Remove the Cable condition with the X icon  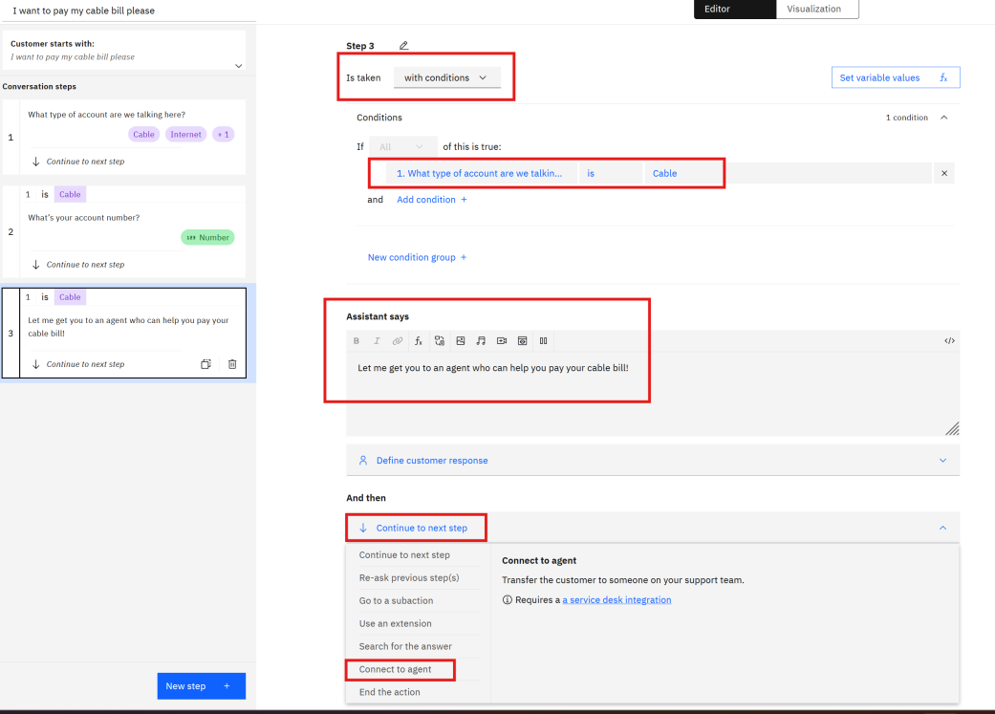[944, 173]
